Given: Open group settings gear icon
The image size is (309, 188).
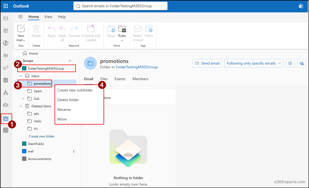Looking at the screenshot, I should [290, 63].
